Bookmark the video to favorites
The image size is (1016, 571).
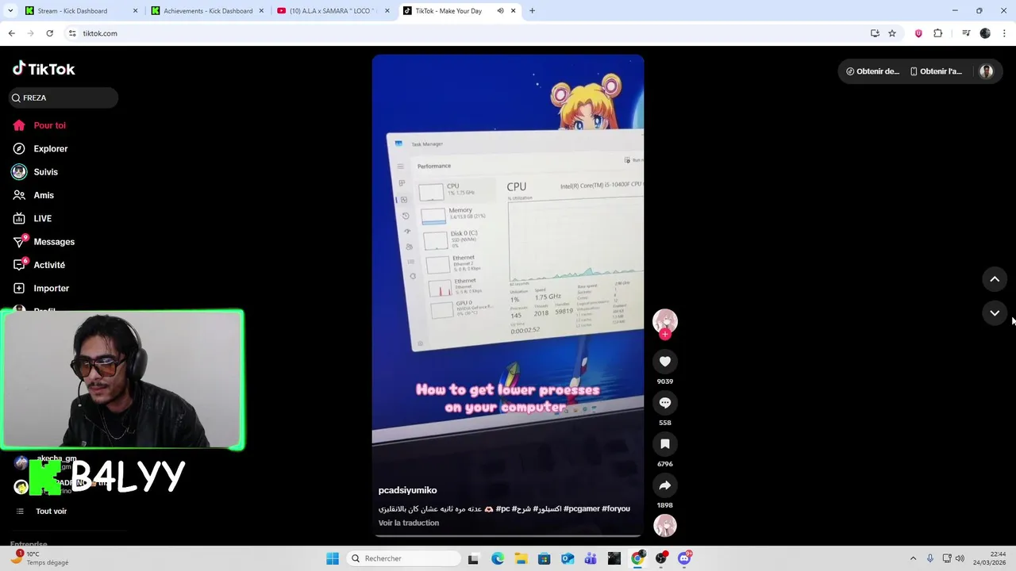point(665,444)
